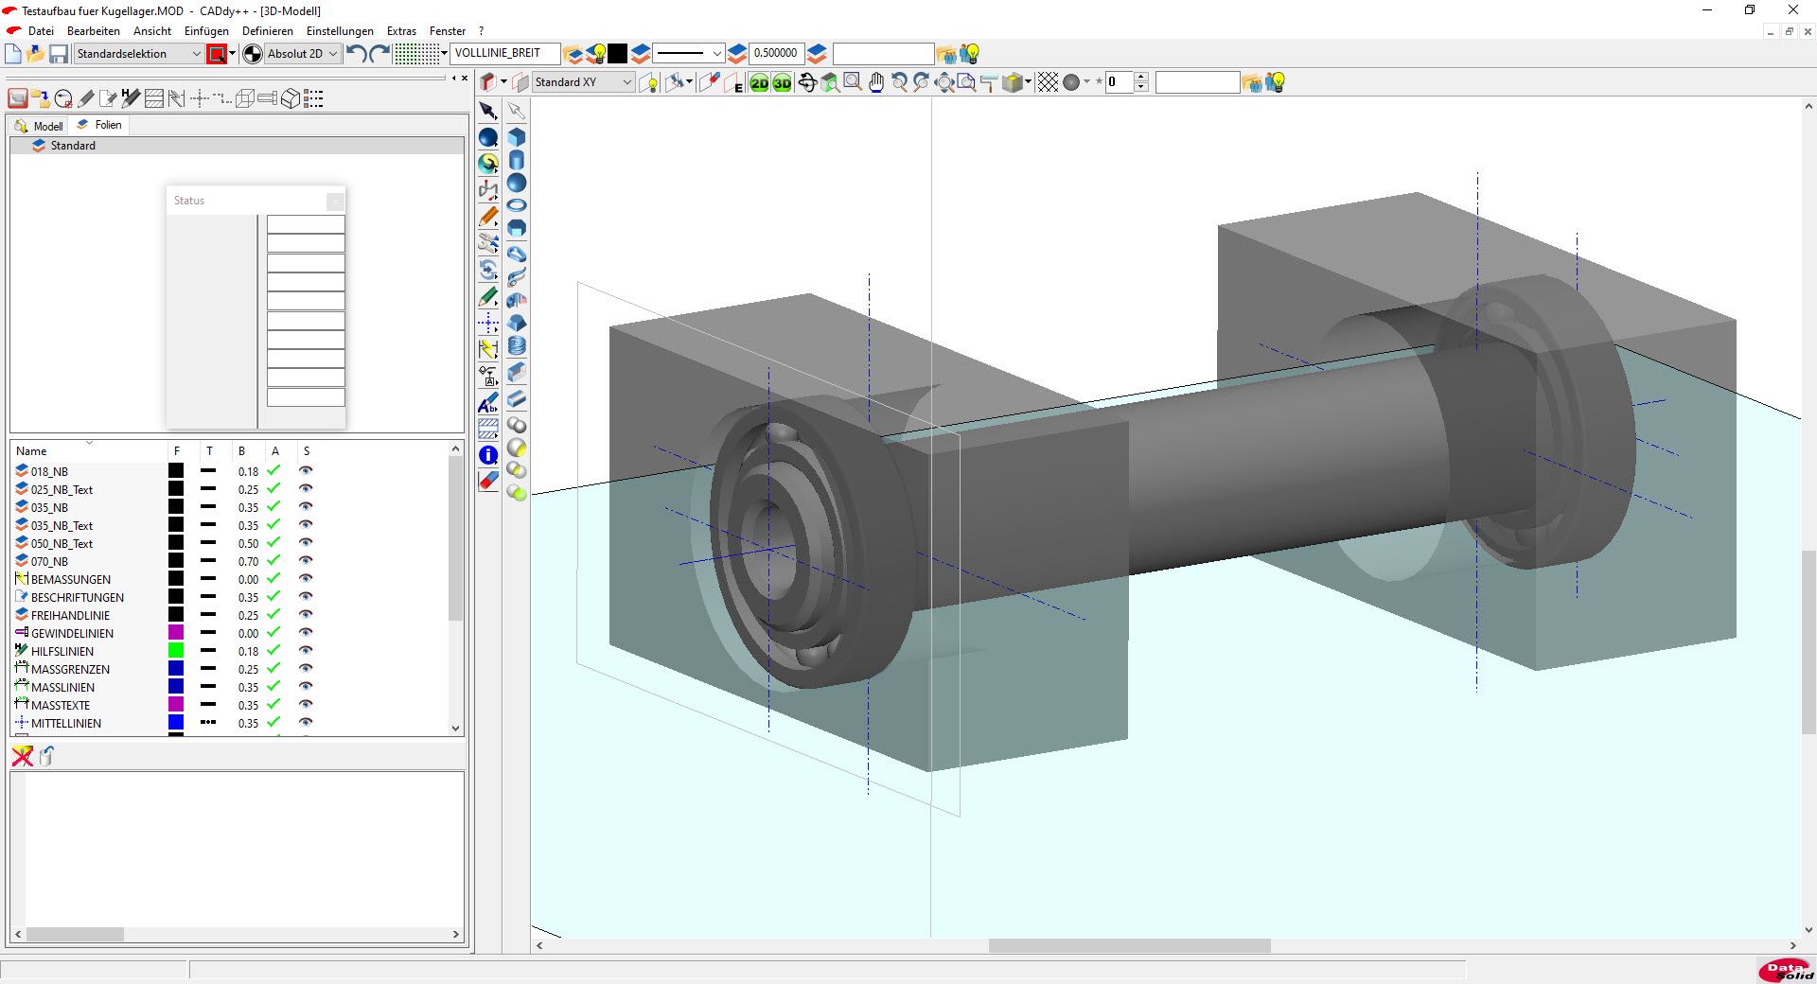Switch to 3D view mode icon
Image resolution: width=1817 pixels, height=984 pixels.
click(782, 83)
